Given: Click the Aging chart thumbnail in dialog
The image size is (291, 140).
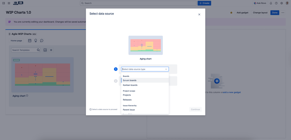Looking at the screenshot, I should tap(145, 45).
